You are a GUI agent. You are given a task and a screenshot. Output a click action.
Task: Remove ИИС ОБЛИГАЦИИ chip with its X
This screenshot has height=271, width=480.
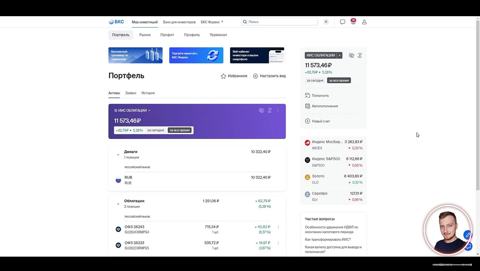tap(339, 55)
